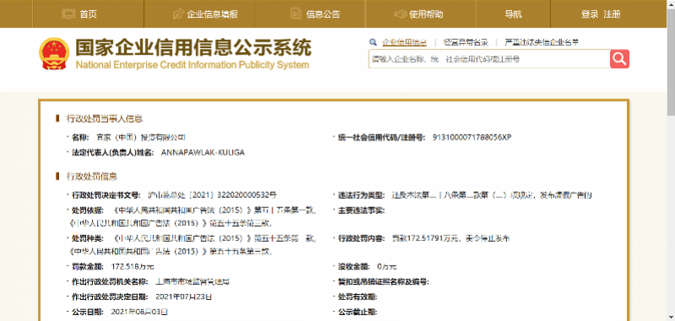Select the 严重违法失信企业名单 tab

[542, 42]
